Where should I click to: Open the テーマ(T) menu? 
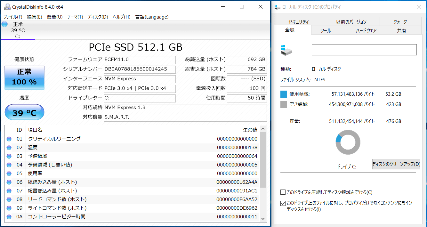click(75, 17)
